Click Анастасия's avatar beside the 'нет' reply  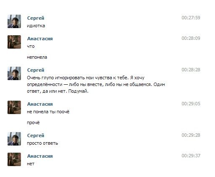point(14,159)
